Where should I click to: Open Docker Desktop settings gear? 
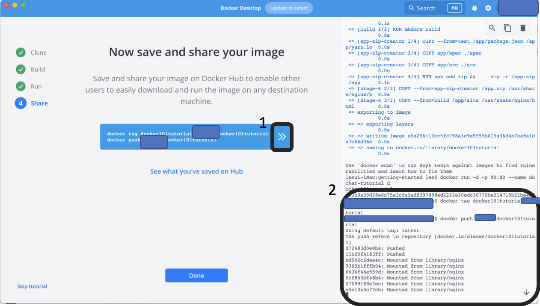(x=488, y=8)
